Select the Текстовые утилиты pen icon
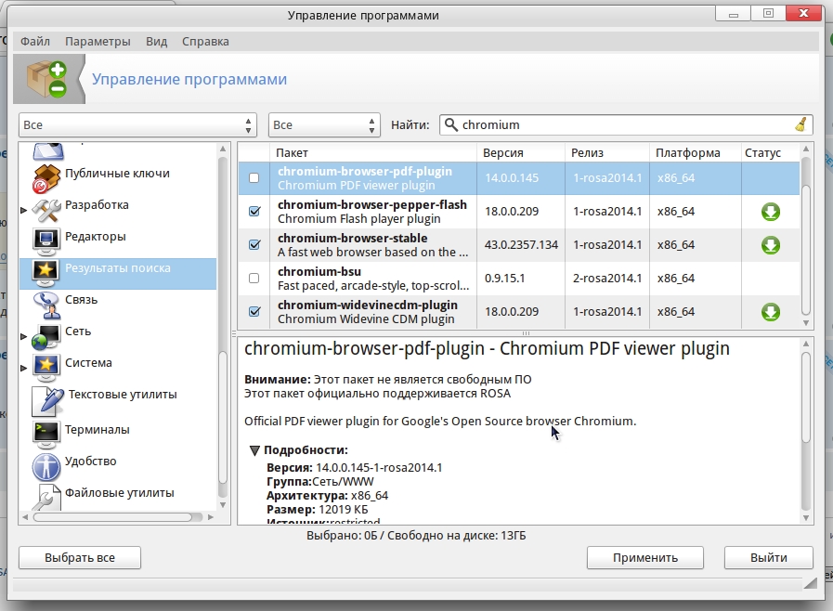The image size is (833, 611). 47,400
